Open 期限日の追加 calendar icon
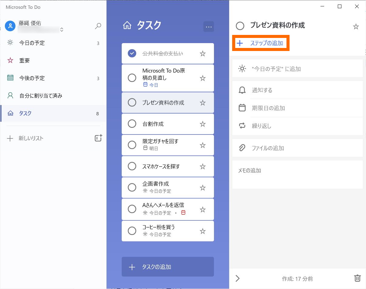The width and height of the screenshot is (366, 289). [x=242, y=108]
